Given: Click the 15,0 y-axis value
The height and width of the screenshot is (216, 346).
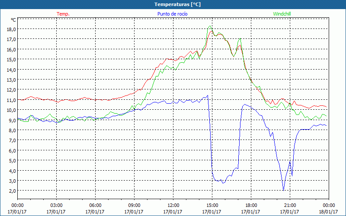Looking at the screenshot, I should click(x=11, y=60).
